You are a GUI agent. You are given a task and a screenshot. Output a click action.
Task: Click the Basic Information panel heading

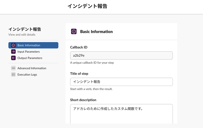pyautogui.click(x=96, y=31)
